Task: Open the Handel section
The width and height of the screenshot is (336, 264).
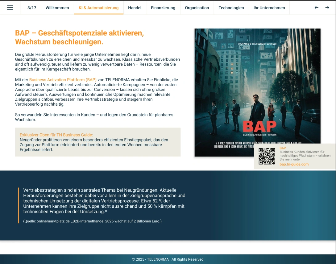Action: [135, 8]
